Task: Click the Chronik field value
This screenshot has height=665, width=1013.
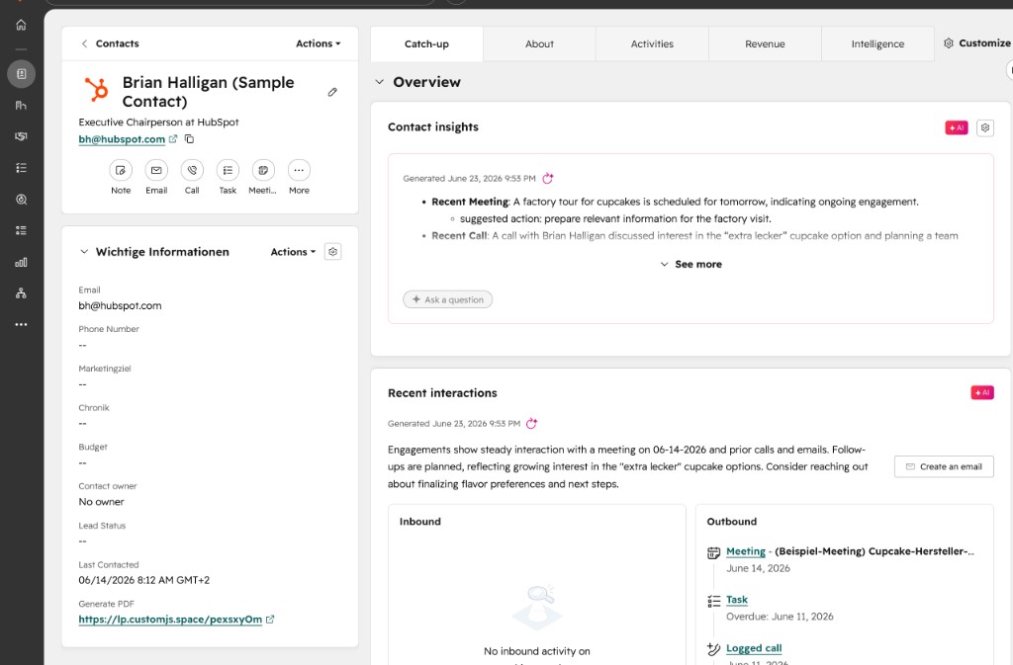Action: point(82,423)
